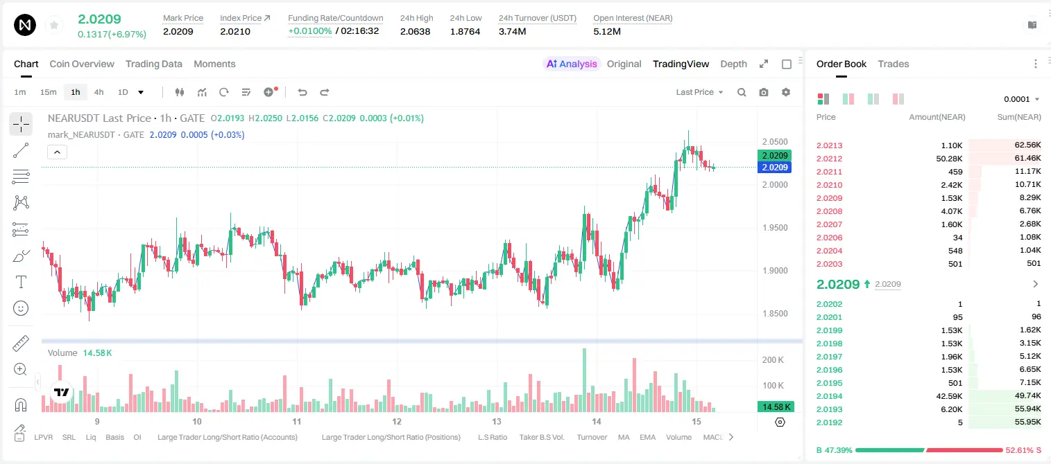Image resolution: width=1051 pixels, height=464 pixels.
Task: Switch to the Trades tab
Action: coord(894,64)
